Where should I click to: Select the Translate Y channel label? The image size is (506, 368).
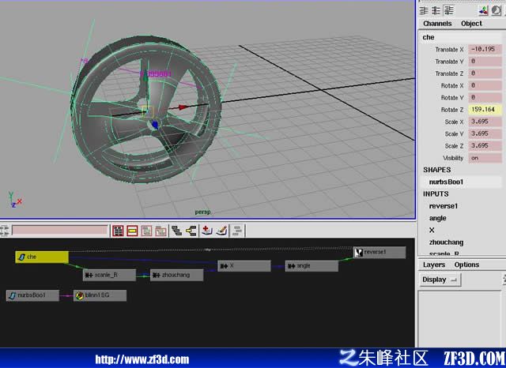[449, 62]
